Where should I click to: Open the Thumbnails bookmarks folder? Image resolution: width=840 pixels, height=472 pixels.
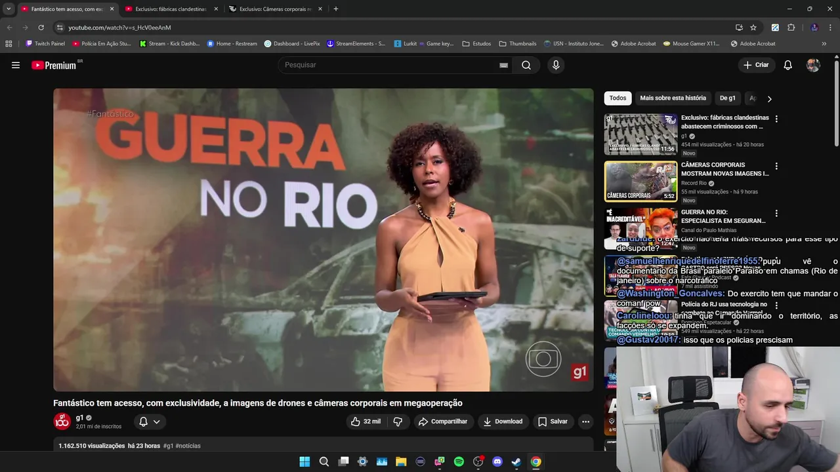pyautogui.click(x=518, y=44)
